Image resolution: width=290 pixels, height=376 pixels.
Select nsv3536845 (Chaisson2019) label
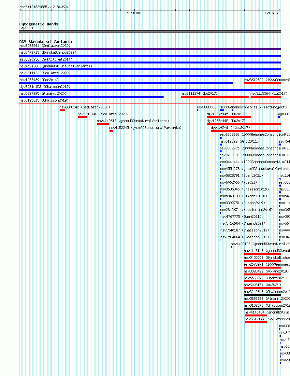click(245, 189)
